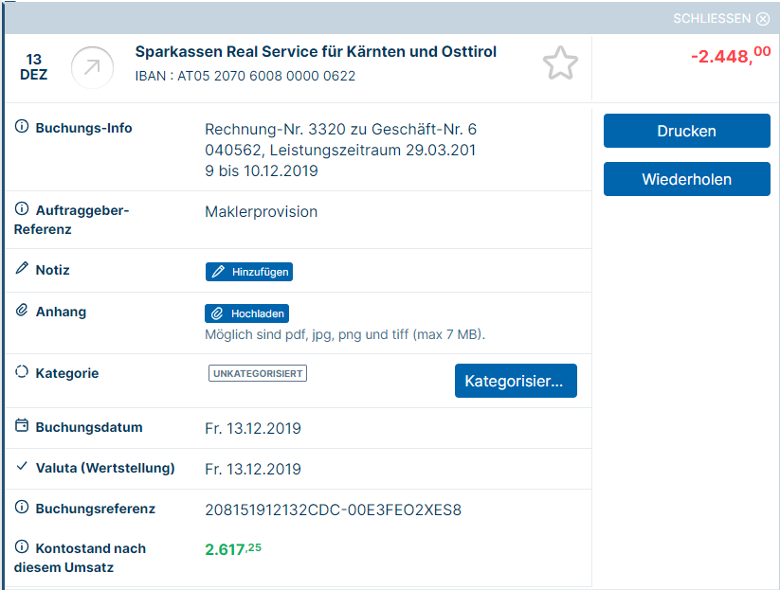780x590 pixels.
Task: Click the Kontostand info icon
Action: point(22,546)
